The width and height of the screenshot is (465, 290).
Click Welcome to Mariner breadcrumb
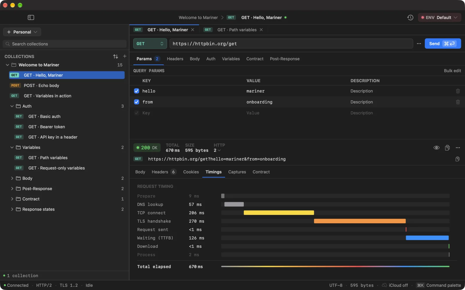tap(198, 17)
